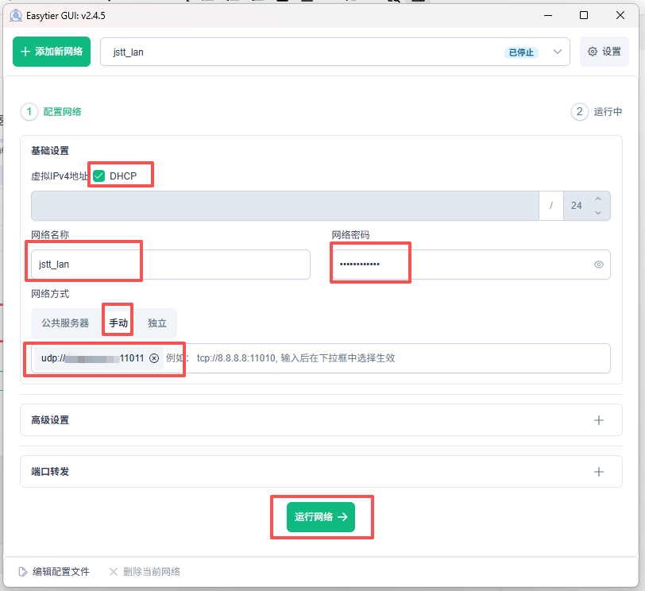This screenshot has width=645, height=591.
Task: Click the 网络密码 input field
Action: [461, 265]
